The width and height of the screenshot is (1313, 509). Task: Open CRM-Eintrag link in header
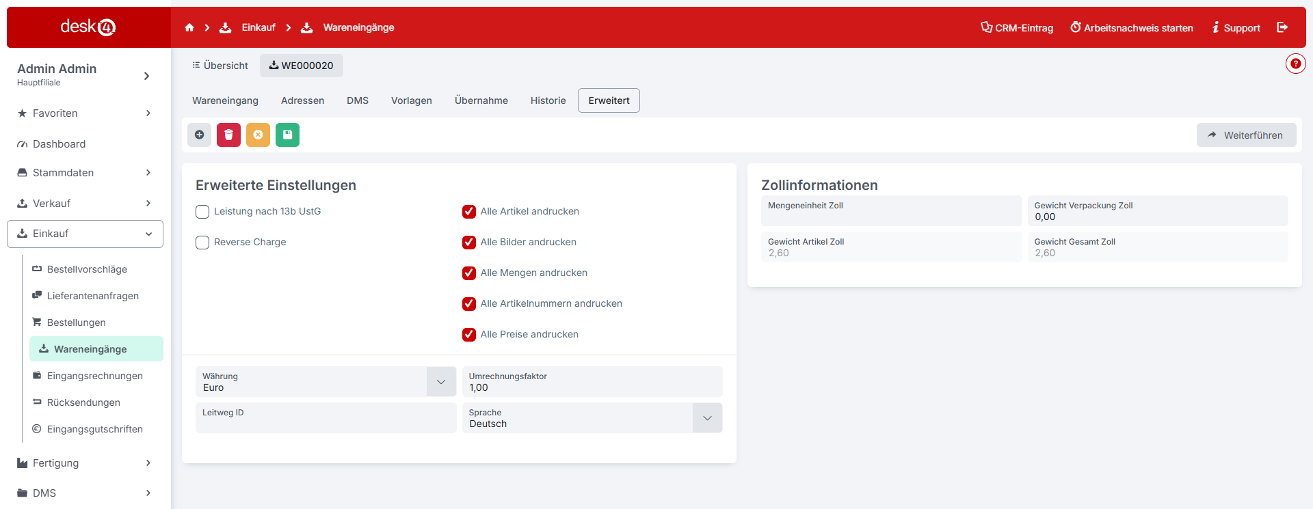click(x=1017, y=28)
